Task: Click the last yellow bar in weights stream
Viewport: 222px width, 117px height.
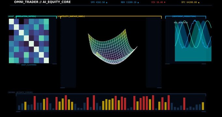Action: (x=203, y=106)
